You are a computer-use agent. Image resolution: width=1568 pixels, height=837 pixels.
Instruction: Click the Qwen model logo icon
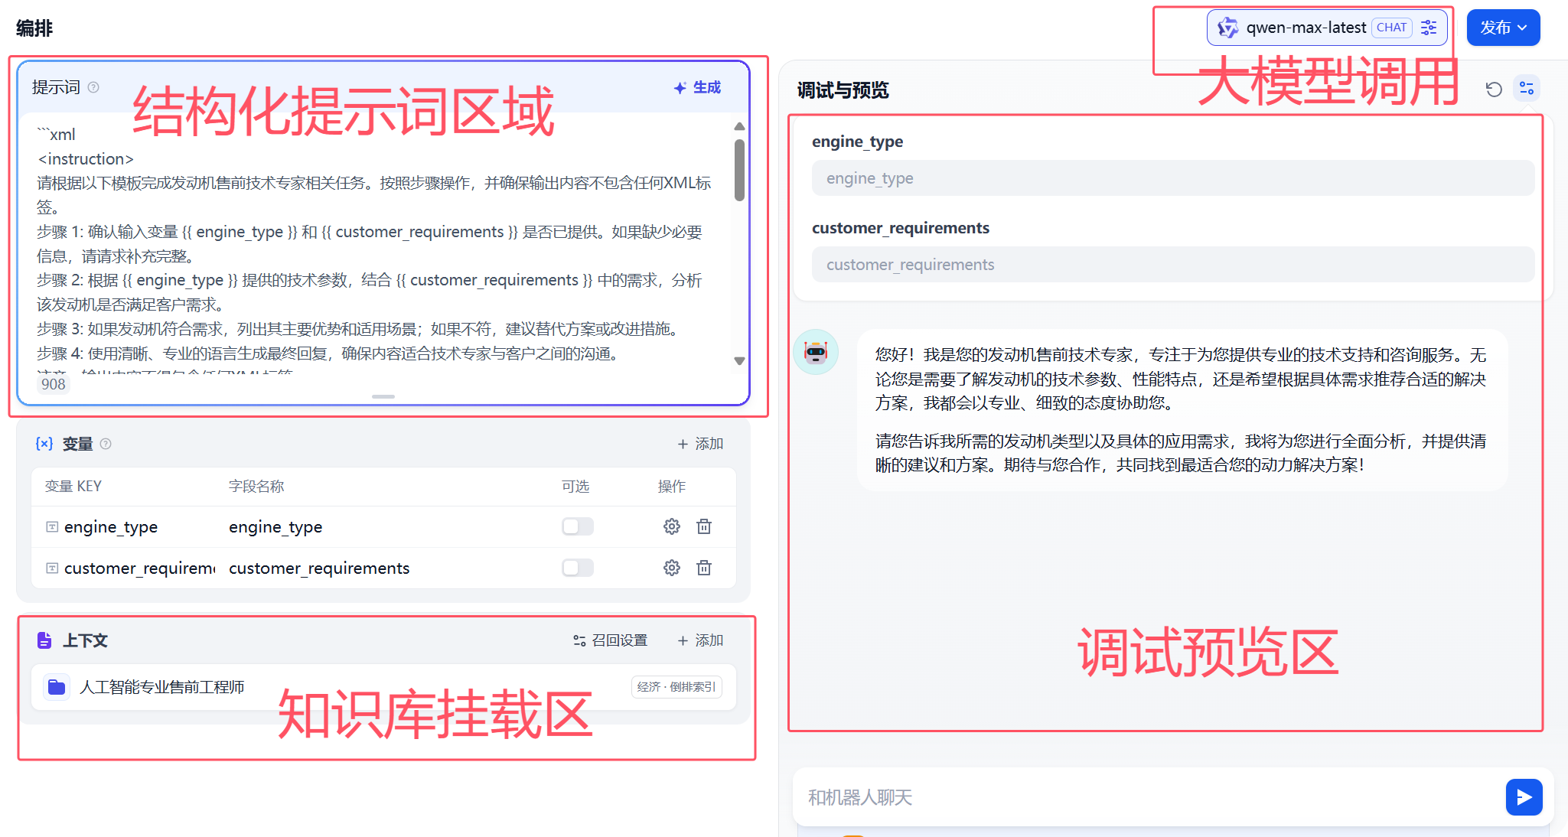click(x=1227, y=28)
